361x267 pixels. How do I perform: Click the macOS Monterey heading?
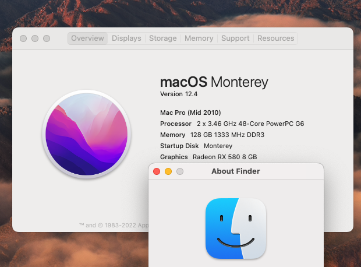point(214,82)
